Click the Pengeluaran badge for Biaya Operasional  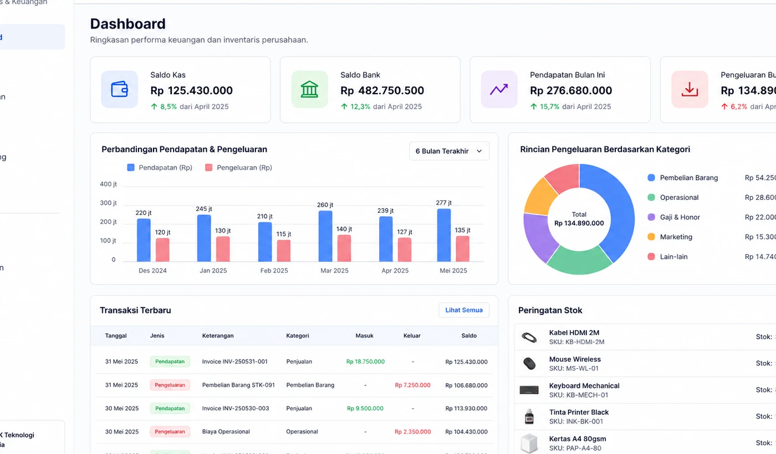tap(170, 431)
